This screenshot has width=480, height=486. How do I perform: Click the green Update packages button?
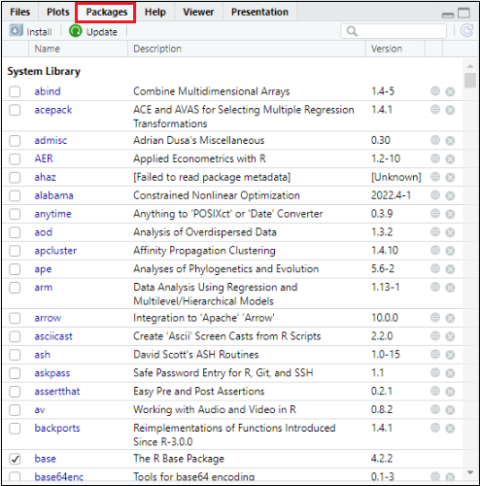[x=93, y=31]
